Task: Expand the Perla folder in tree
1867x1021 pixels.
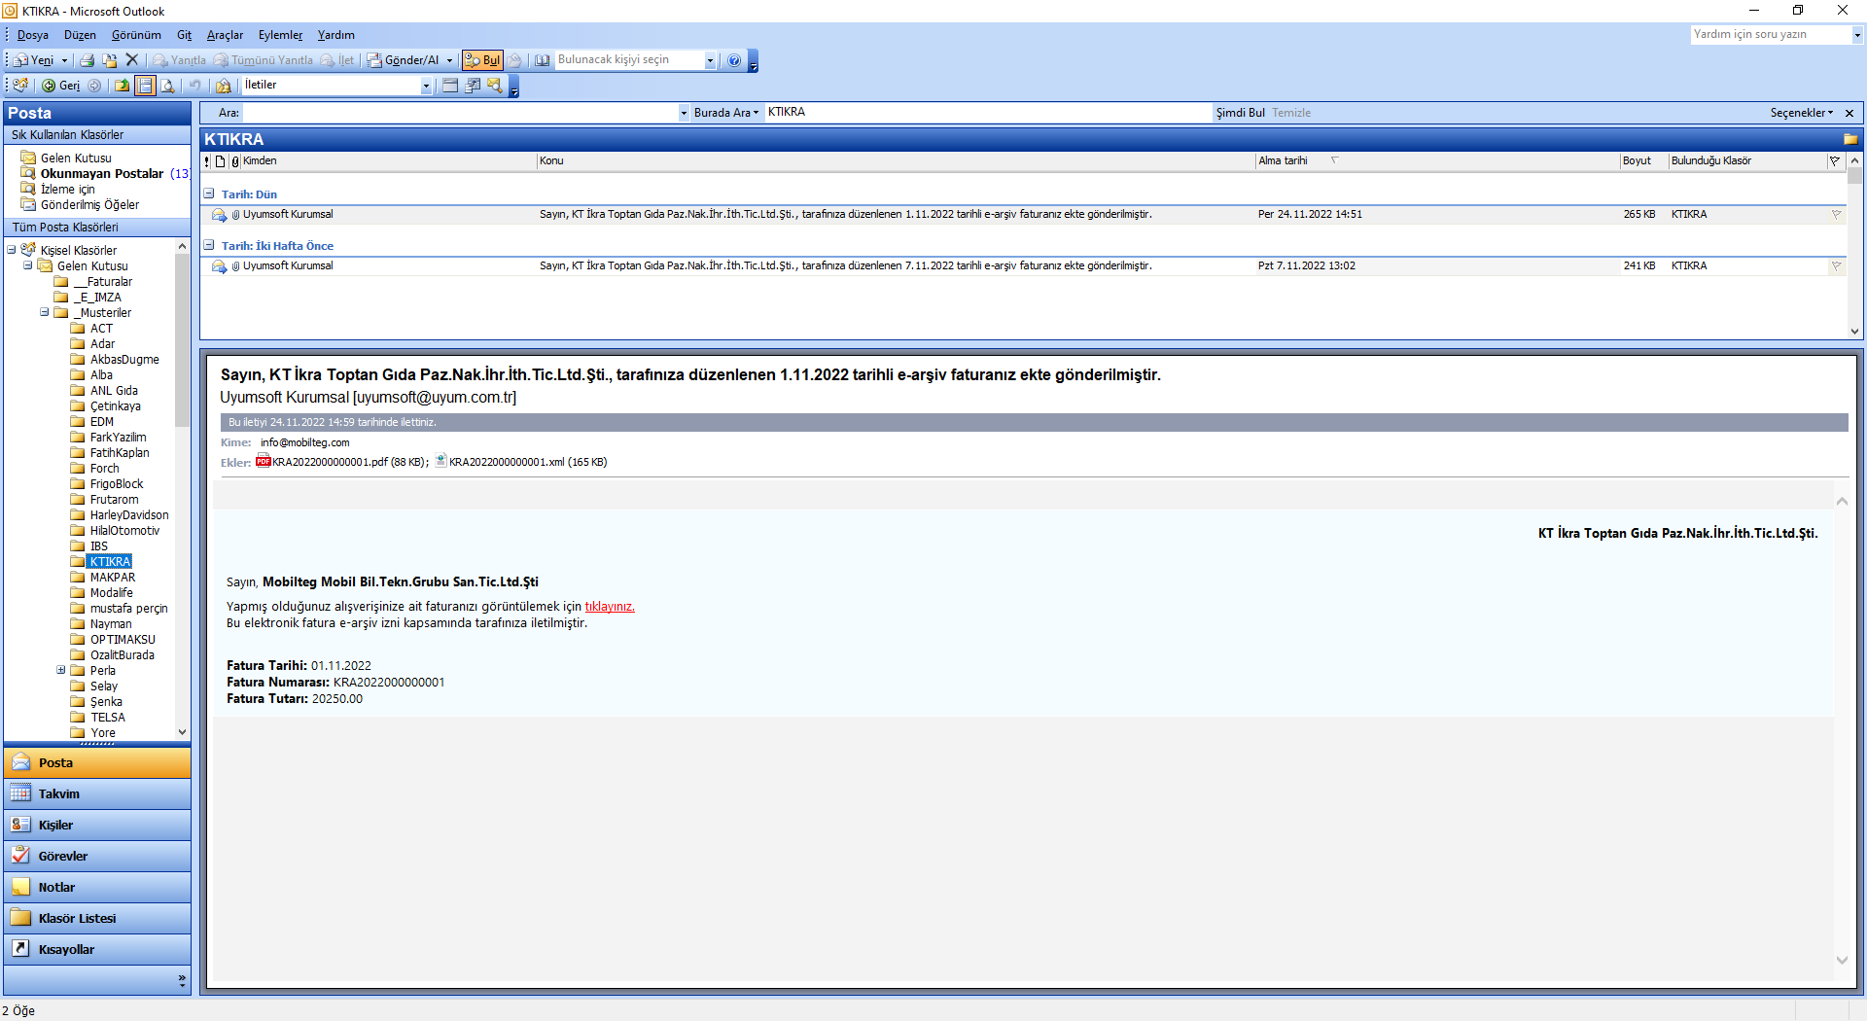Action: click(60, 670)
